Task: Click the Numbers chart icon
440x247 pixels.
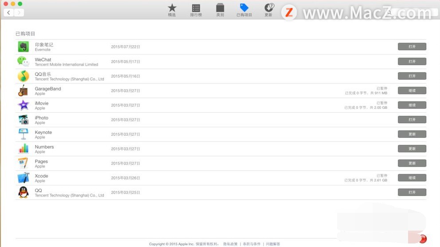Action: coord(24,149)
